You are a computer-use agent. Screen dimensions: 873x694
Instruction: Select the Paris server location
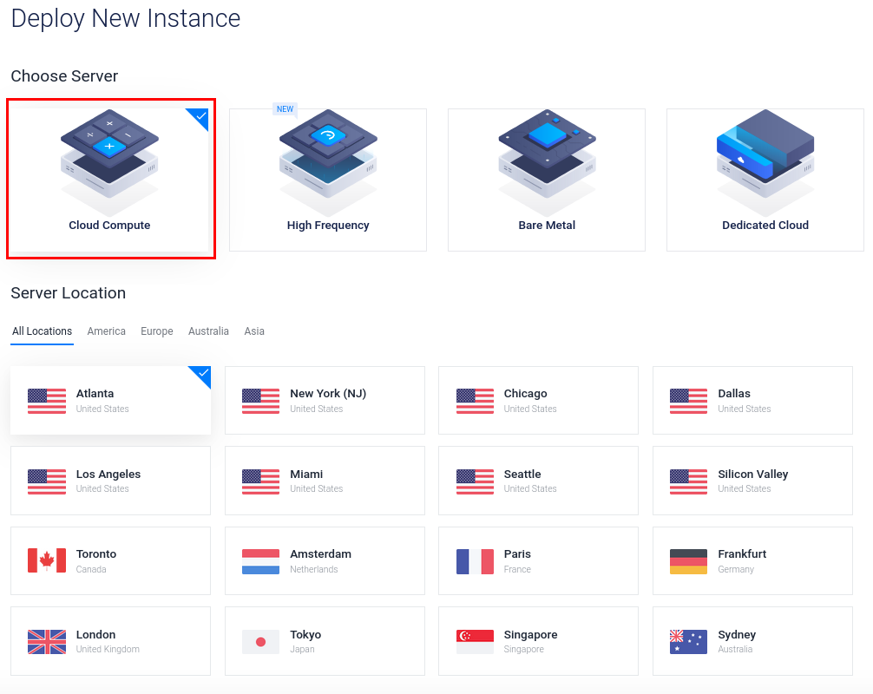click(x=538, y=560)
